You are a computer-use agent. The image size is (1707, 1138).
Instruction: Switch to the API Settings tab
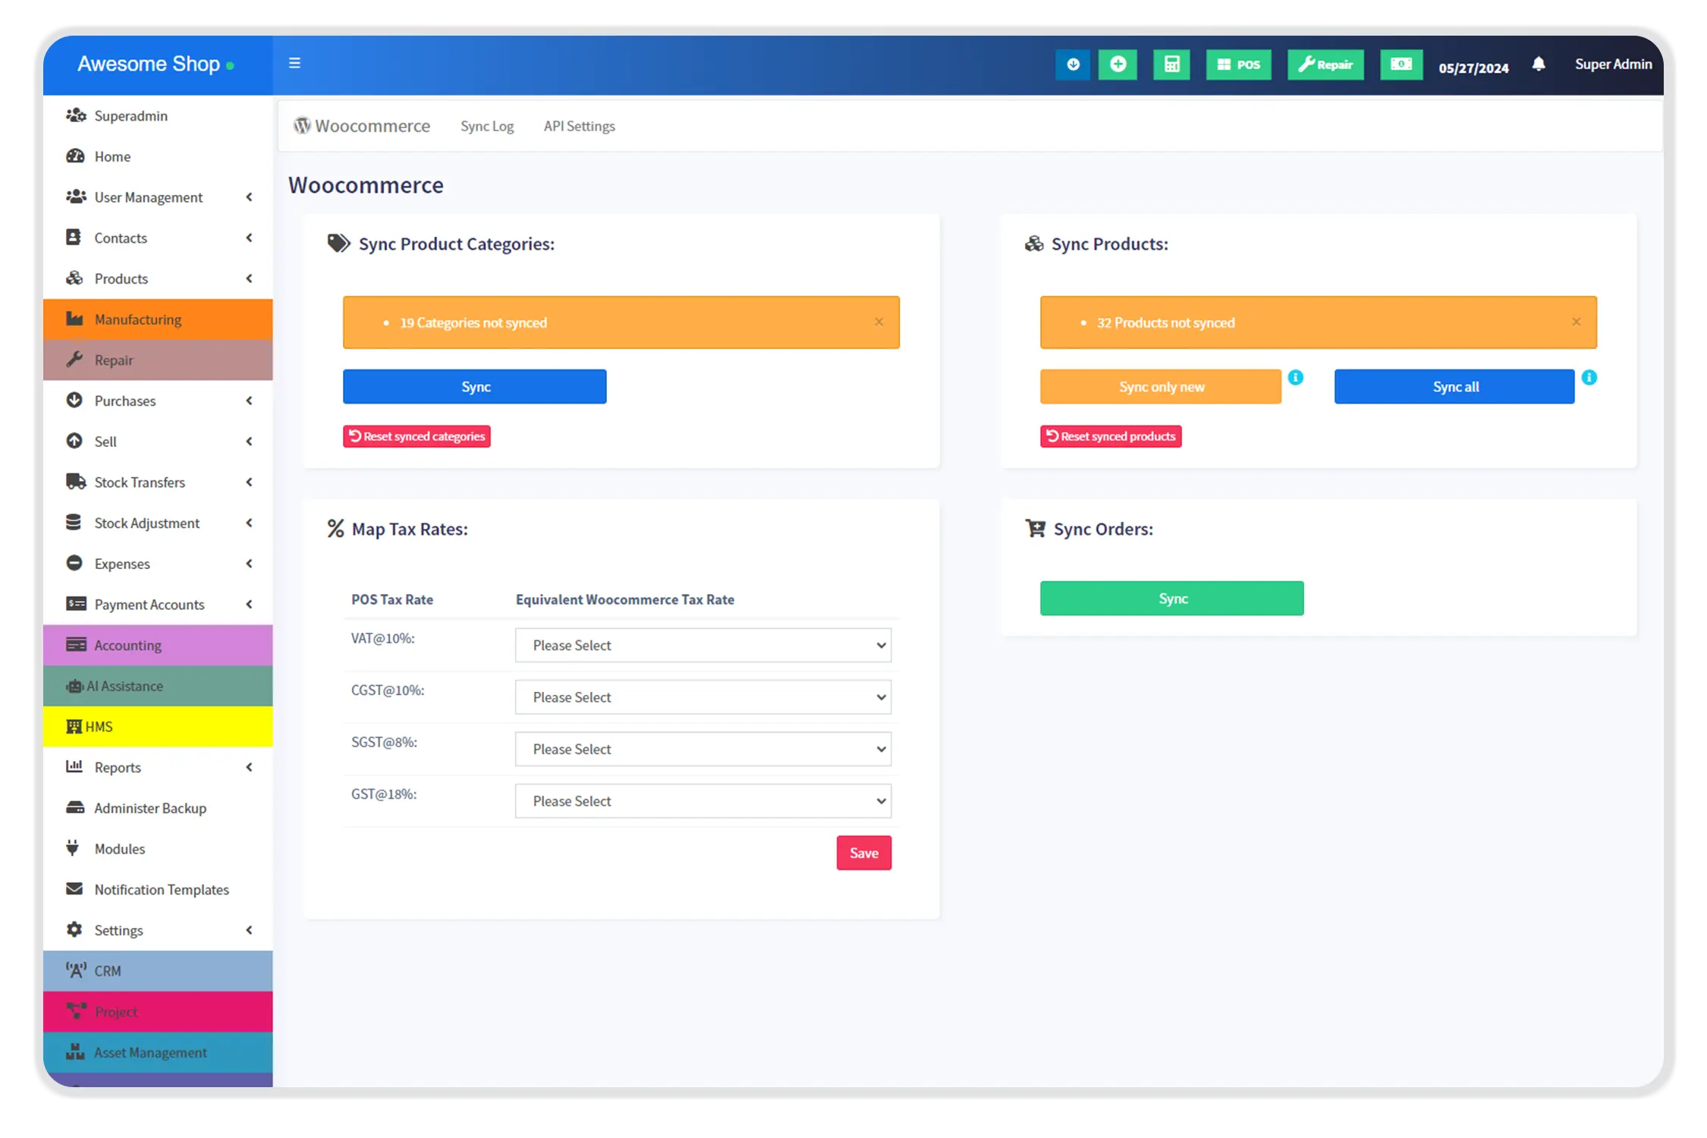(579, 126)
